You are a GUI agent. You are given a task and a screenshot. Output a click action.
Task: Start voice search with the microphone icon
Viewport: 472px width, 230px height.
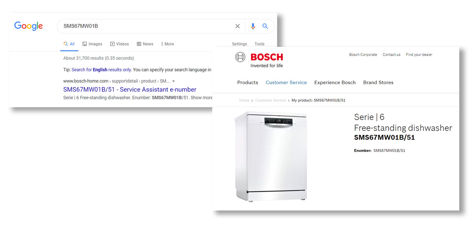click(x=253, y=26)
